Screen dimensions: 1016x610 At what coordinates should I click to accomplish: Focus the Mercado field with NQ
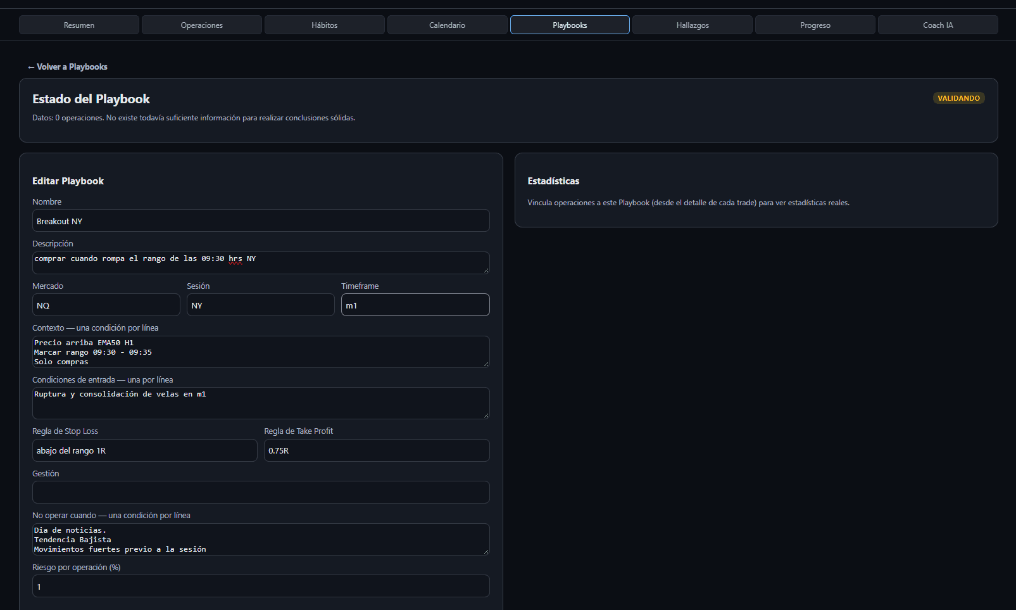click(x=106, y=305)
